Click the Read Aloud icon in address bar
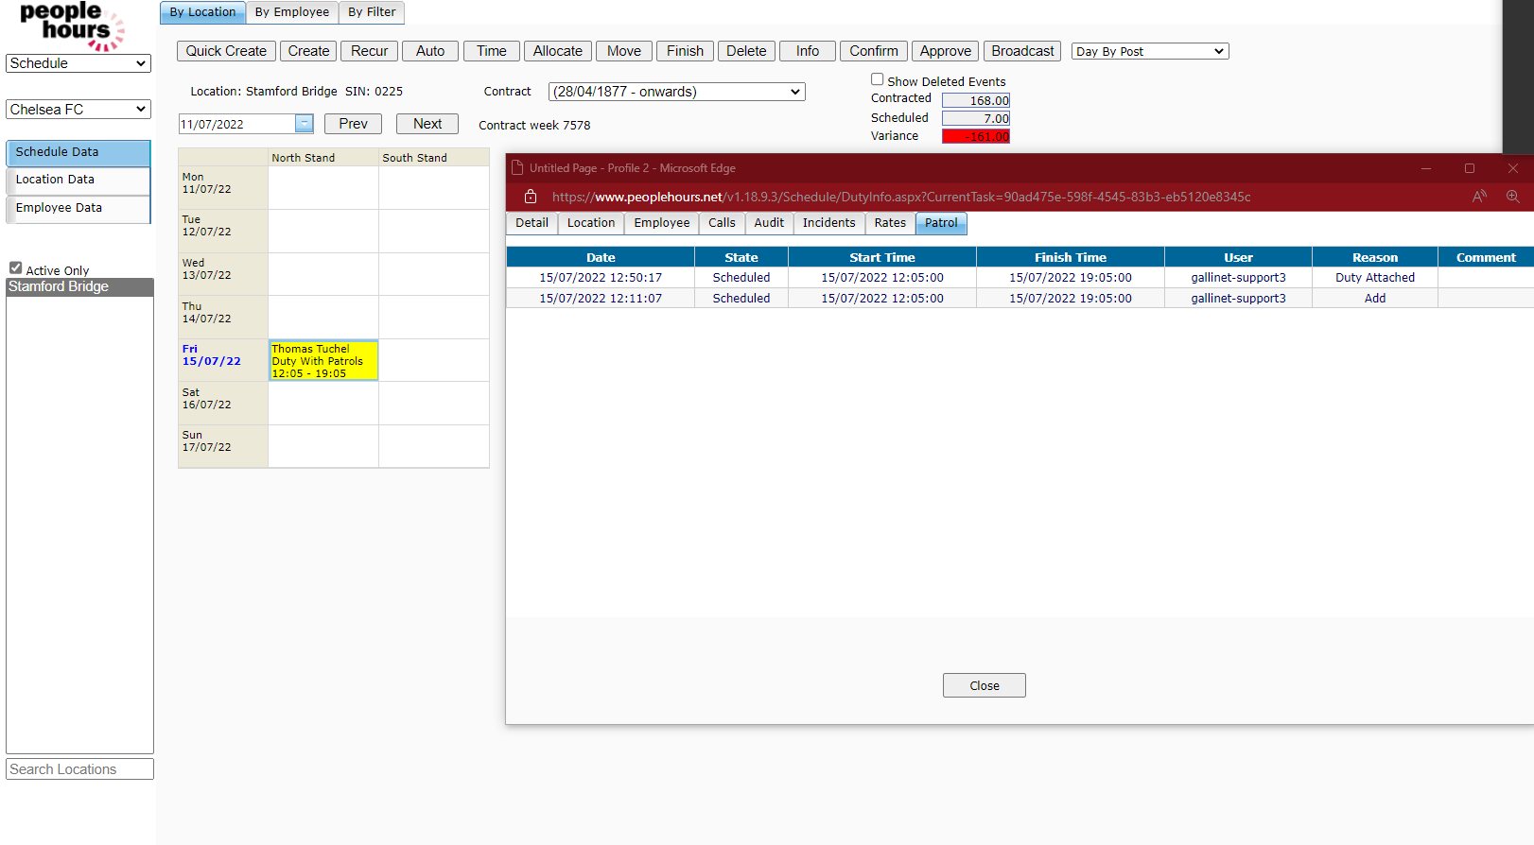The height and width of the screenshot is (845, 1534). 1479,197
